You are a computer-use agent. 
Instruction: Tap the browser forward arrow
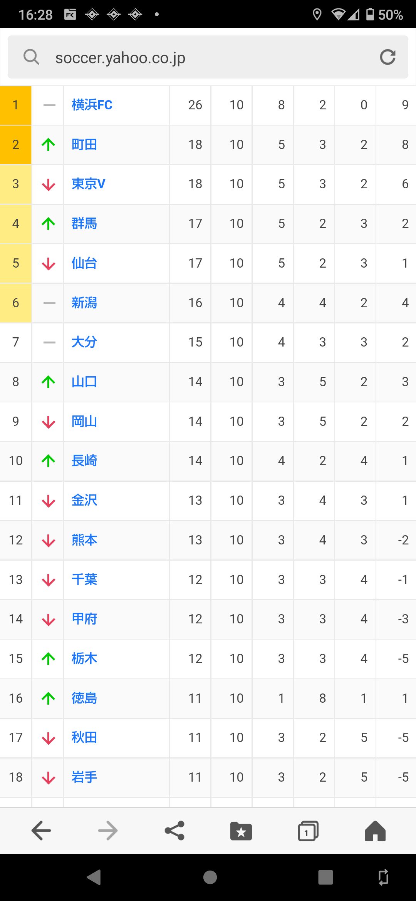click(x=108, y=831)
